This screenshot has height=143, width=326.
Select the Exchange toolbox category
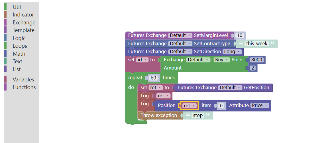24,22
